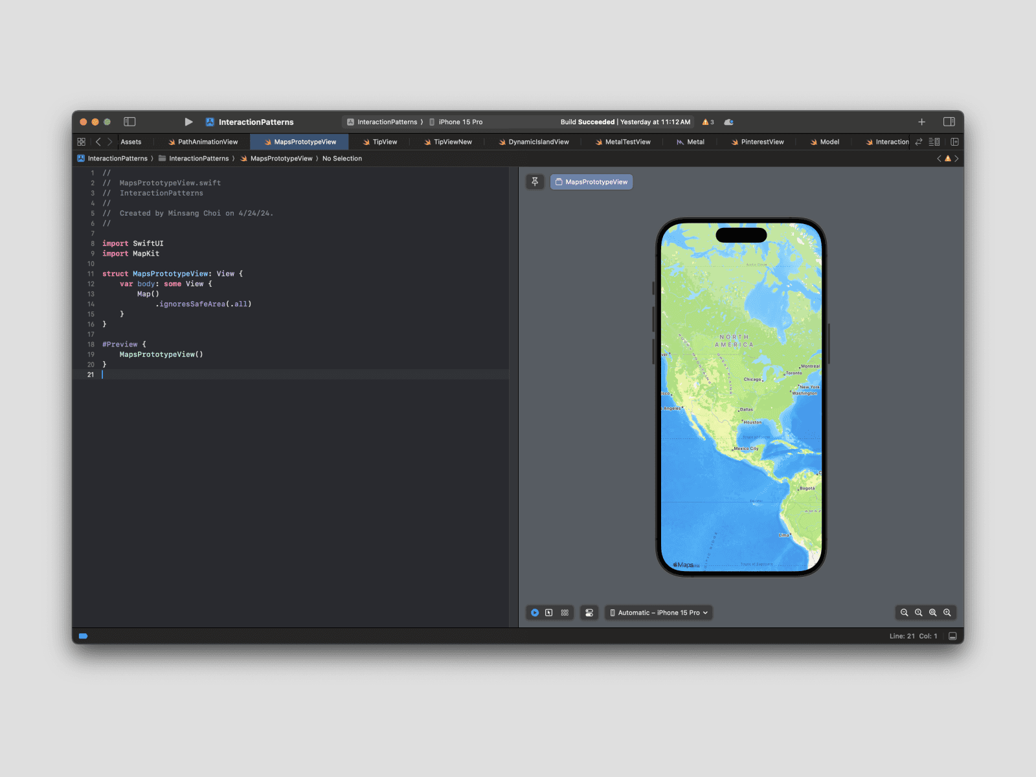Jump to the next issue
Viewport: 1036px width, 777px height.
(956, 159)
